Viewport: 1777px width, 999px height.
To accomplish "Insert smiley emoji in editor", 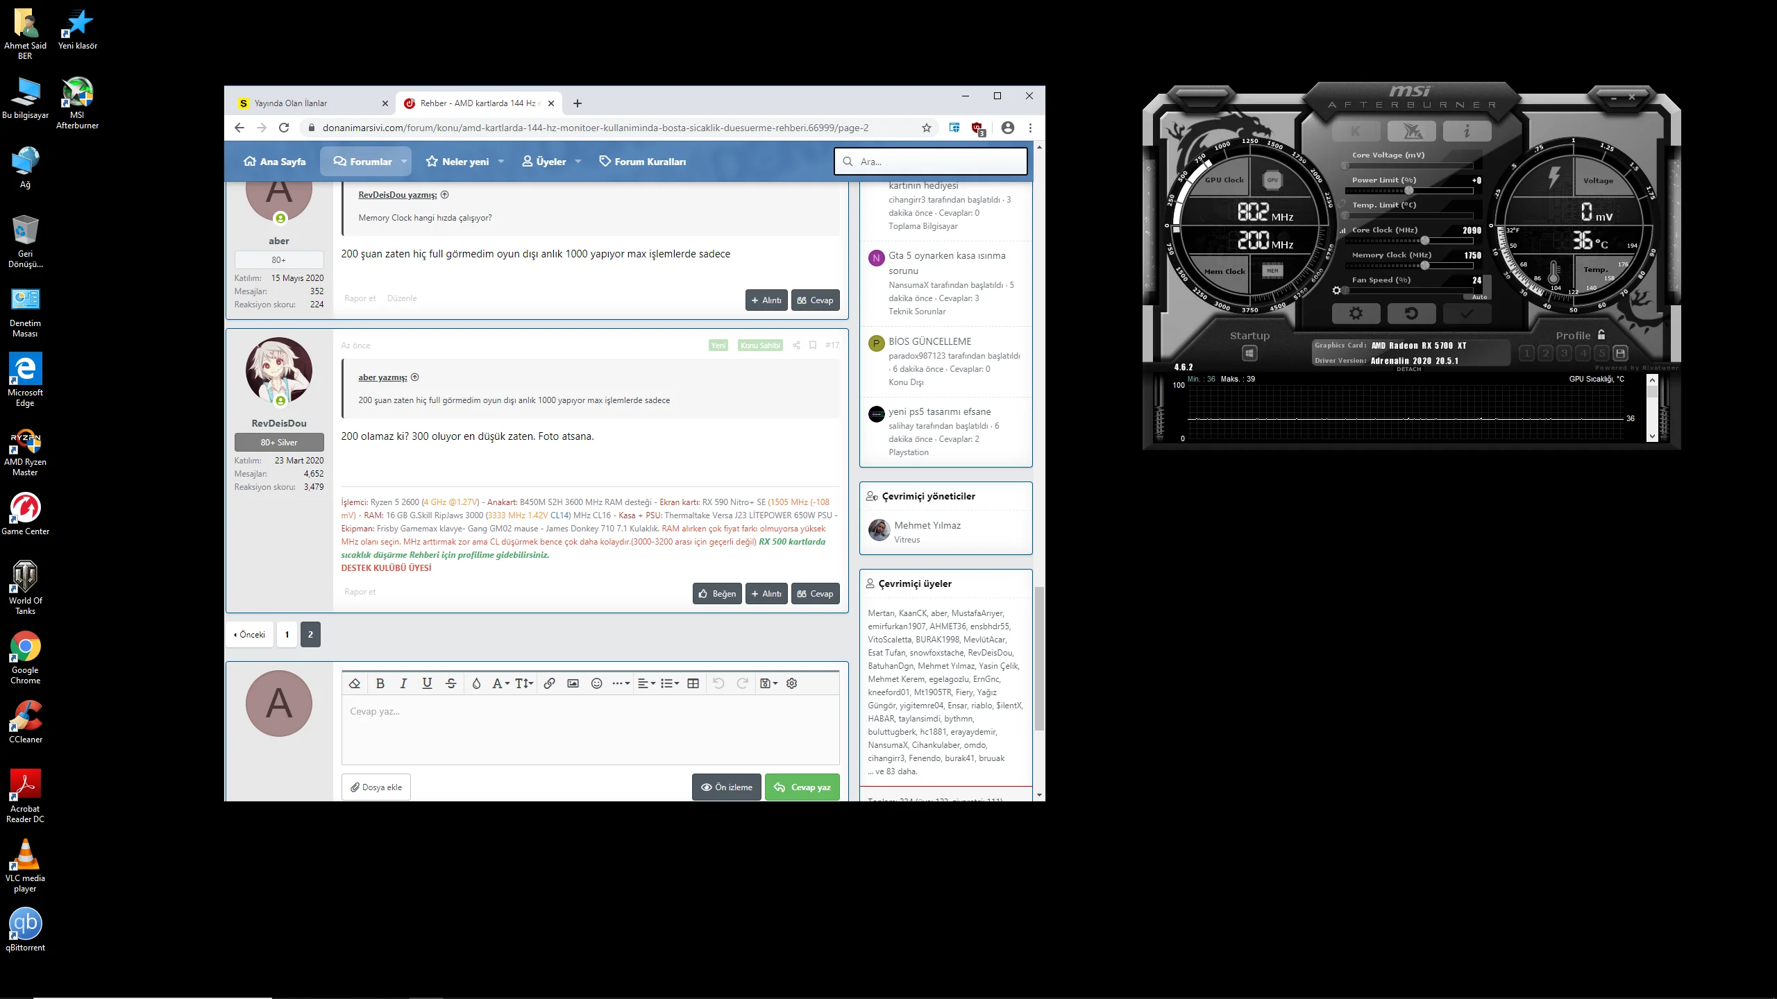I will tap(596, 683).
